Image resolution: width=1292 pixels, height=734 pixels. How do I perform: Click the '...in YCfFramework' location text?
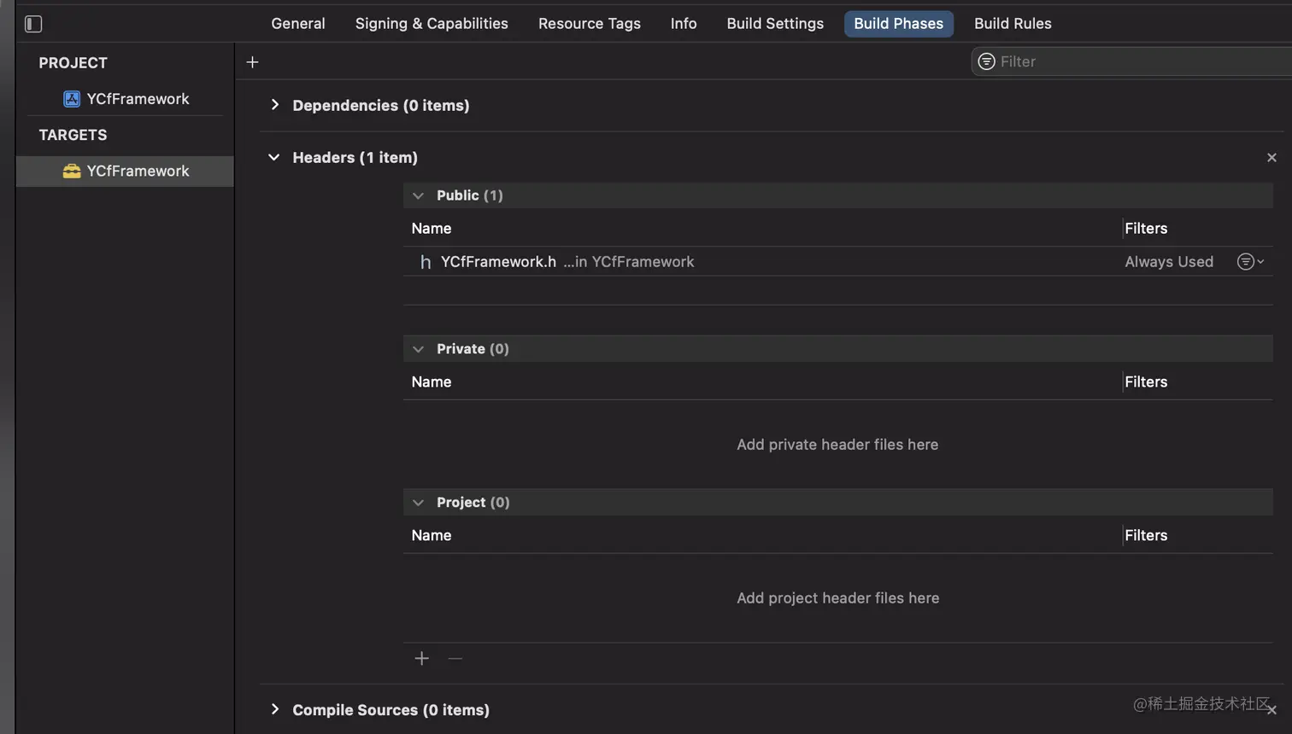629,262
